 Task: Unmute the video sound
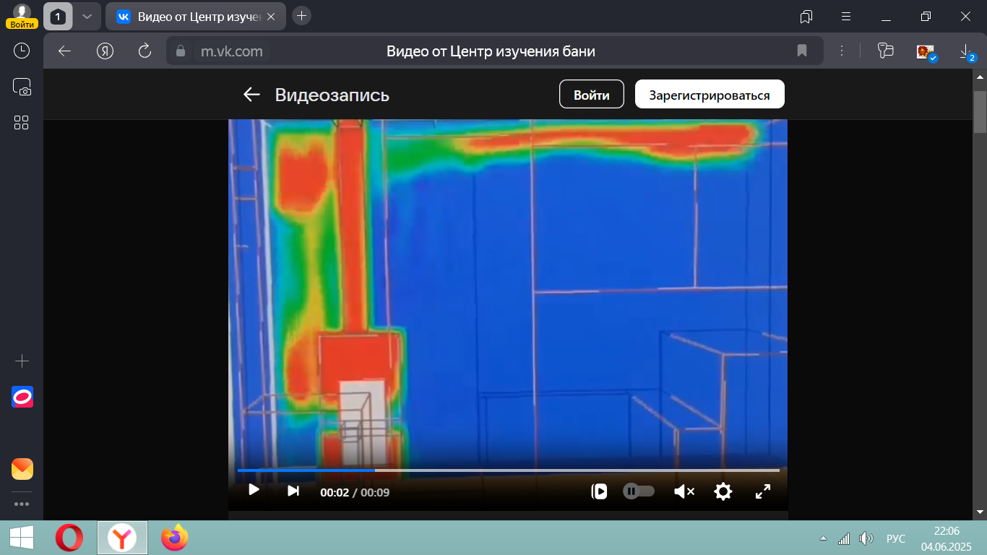pos(684,491)
